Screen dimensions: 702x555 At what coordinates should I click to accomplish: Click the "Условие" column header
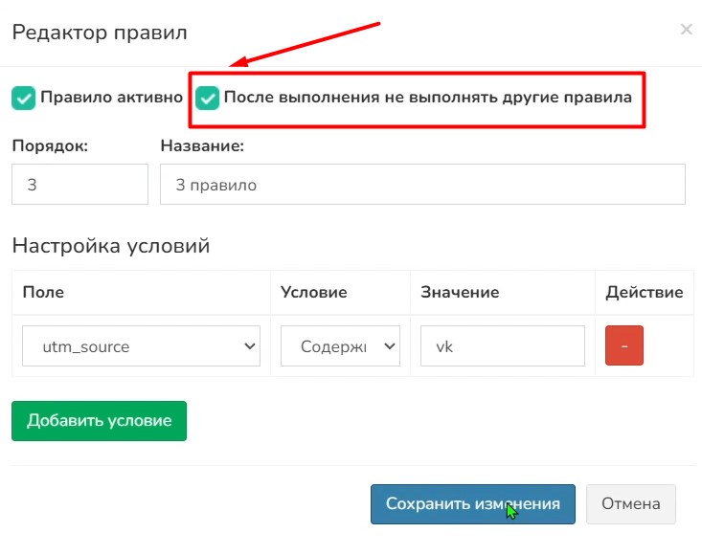(x=313, y=293)
